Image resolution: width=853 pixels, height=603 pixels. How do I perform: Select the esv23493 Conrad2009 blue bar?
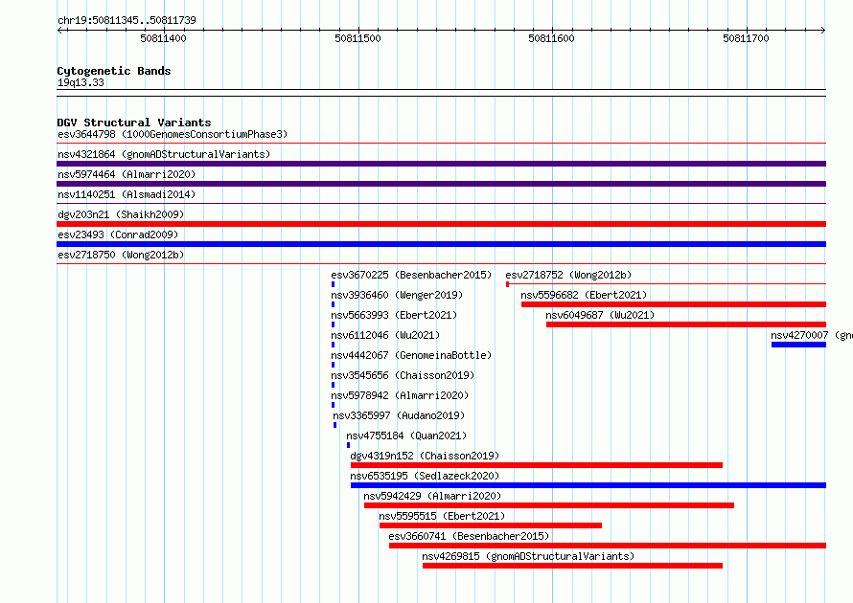coord(441,244)
